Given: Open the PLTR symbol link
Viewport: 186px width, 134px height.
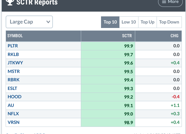Looking at the screenshot, I should (x=13, y=46).
